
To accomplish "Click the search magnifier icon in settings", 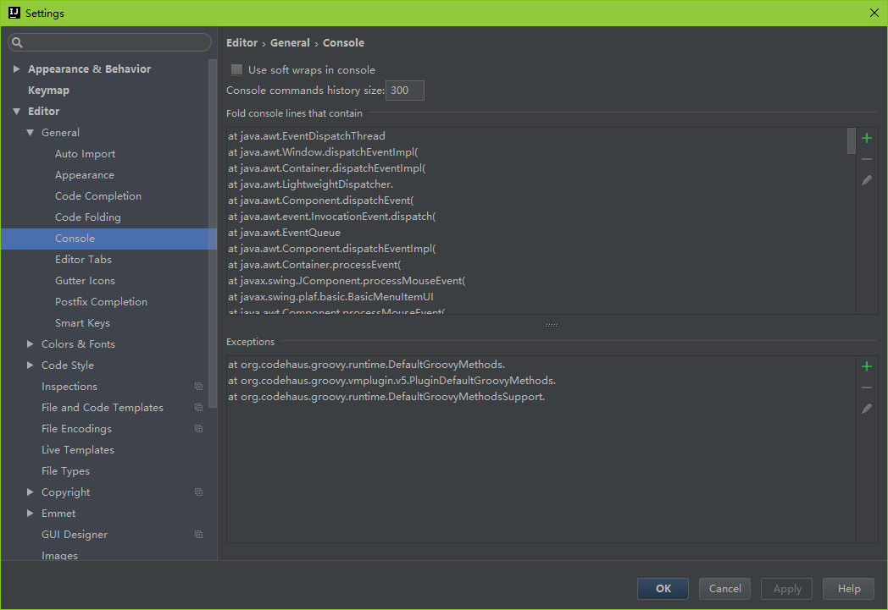I will [18, 42].
